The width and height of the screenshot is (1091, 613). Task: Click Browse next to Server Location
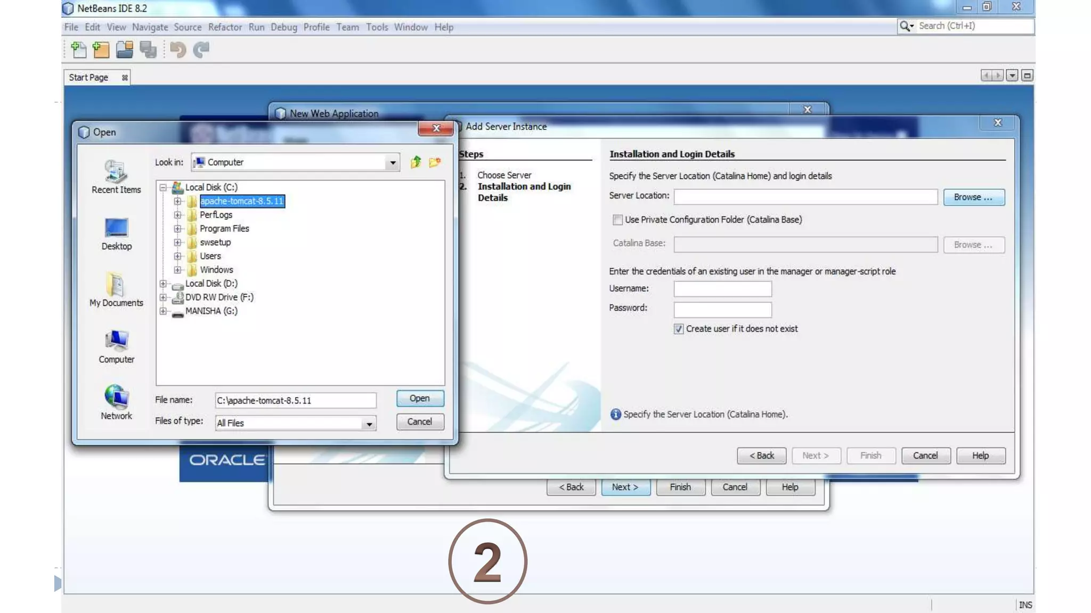pos(973,197)
